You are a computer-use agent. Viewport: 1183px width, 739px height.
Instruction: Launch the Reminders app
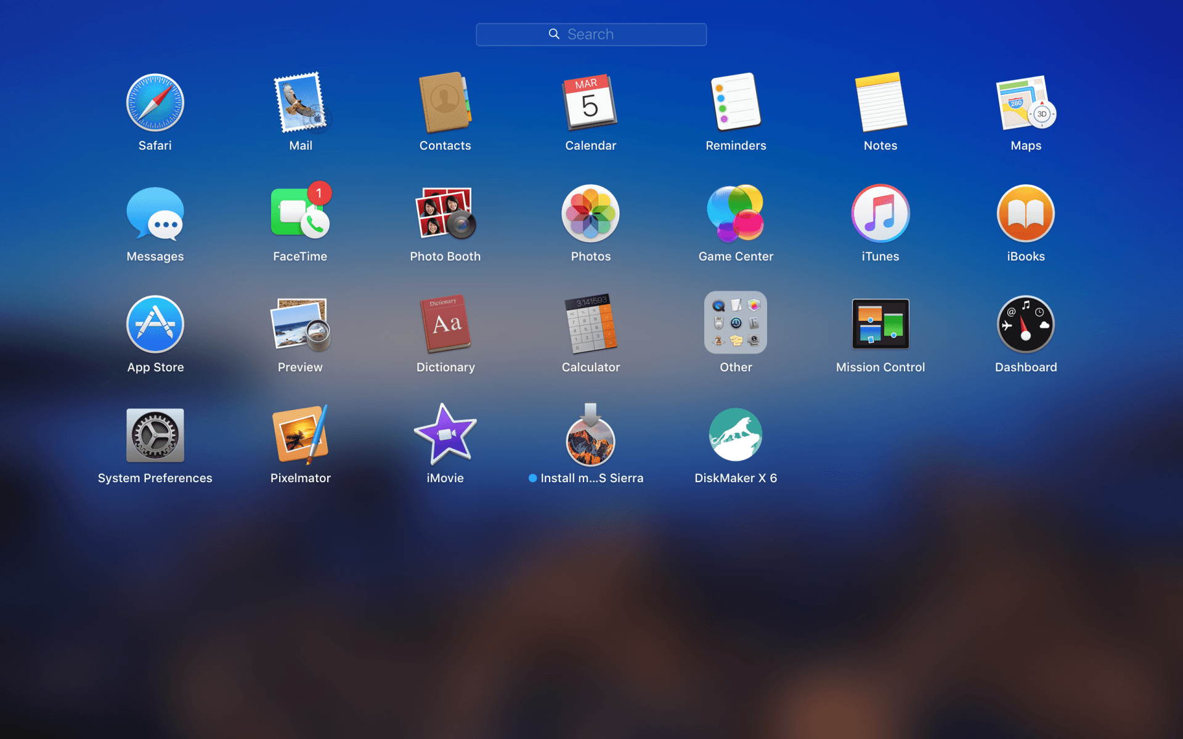click(x=736, y=103)
